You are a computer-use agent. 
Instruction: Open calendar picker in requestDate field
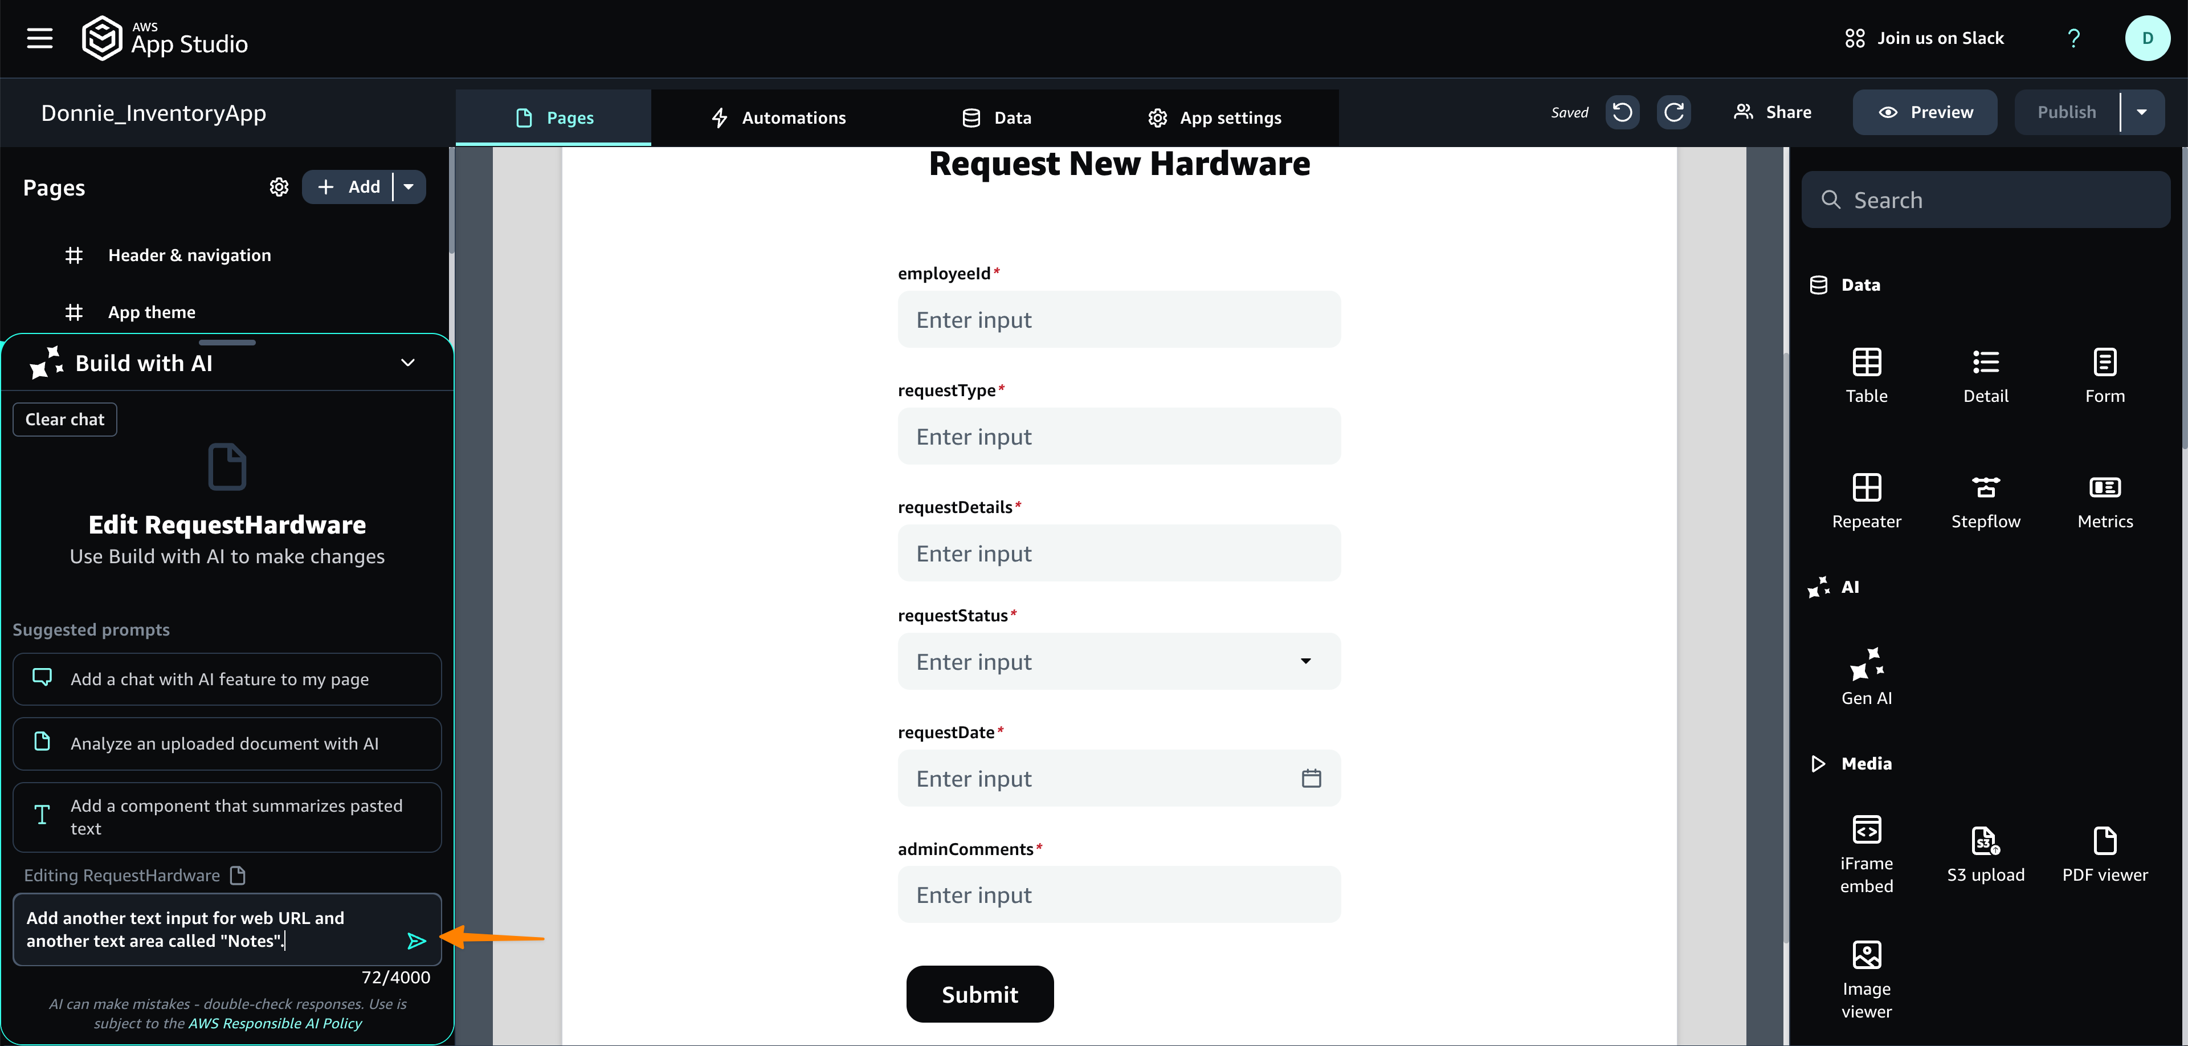(x=1311, y=778)
